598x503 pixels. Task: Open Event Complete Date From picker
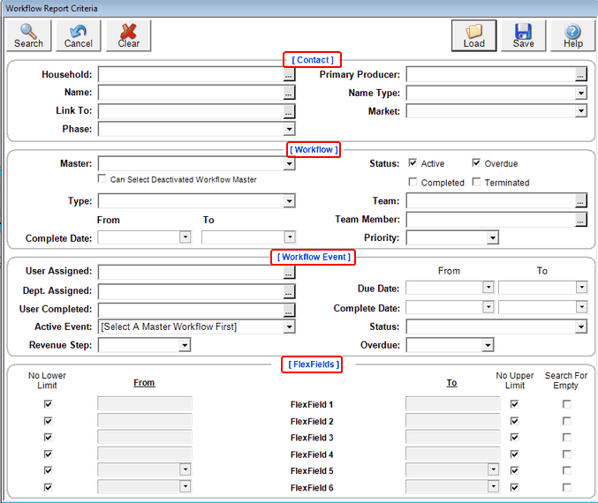click(488, 307)
